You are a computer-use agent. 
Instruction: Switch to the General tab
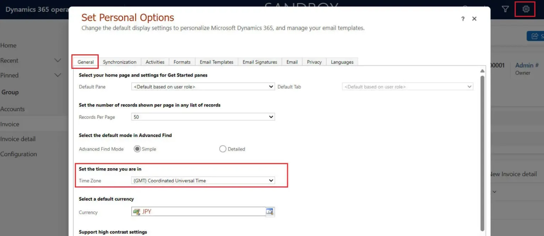(86, 62)
